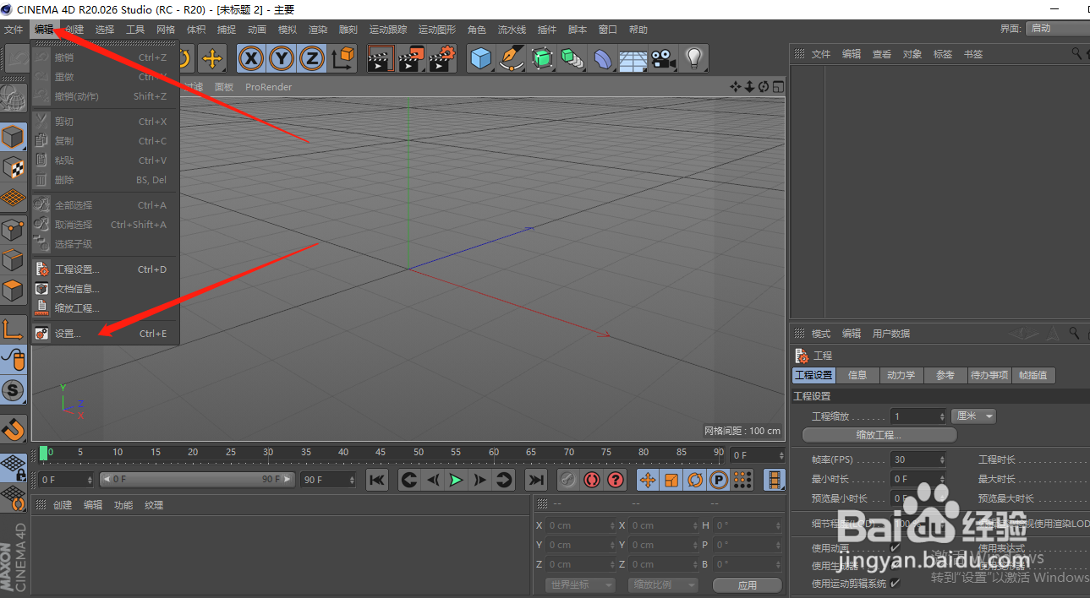Open the 渲染 menu in the menu bar
1090x598 pixels.
click(317, 30)
